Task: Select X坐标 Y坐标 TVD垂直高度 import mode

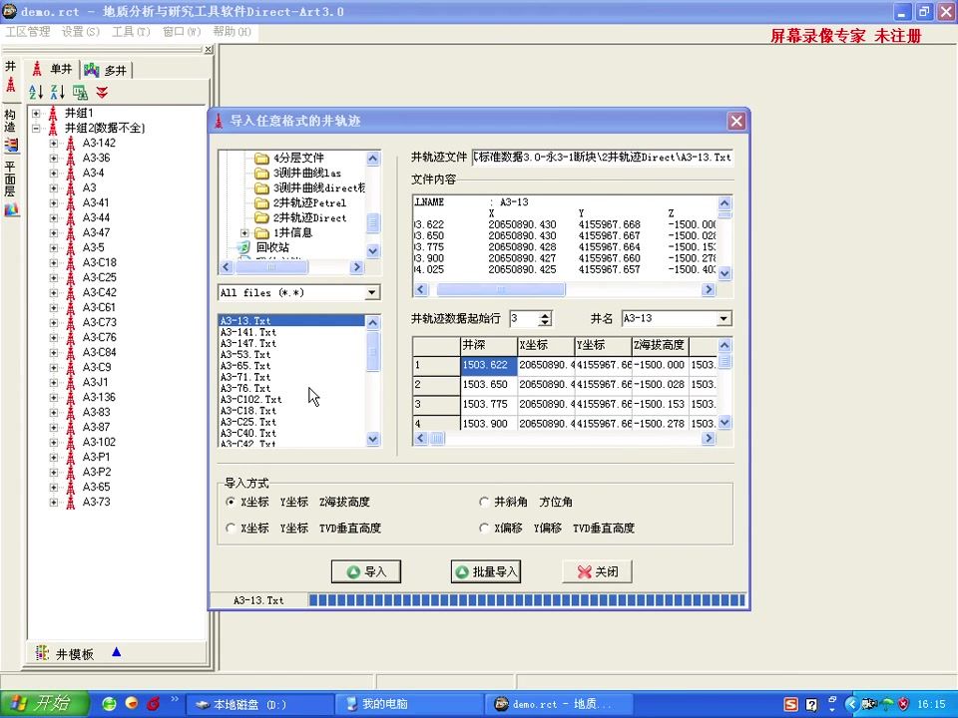Action: coord(231,529)
